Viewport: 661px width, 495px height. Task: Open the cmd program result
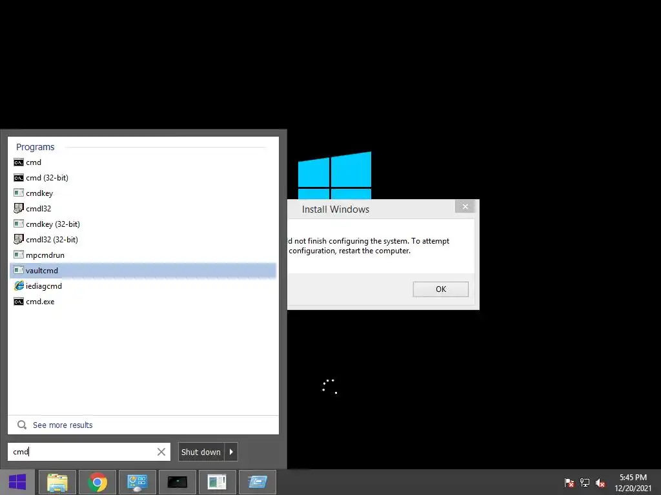pyautogui.click(x=143, y=162)
